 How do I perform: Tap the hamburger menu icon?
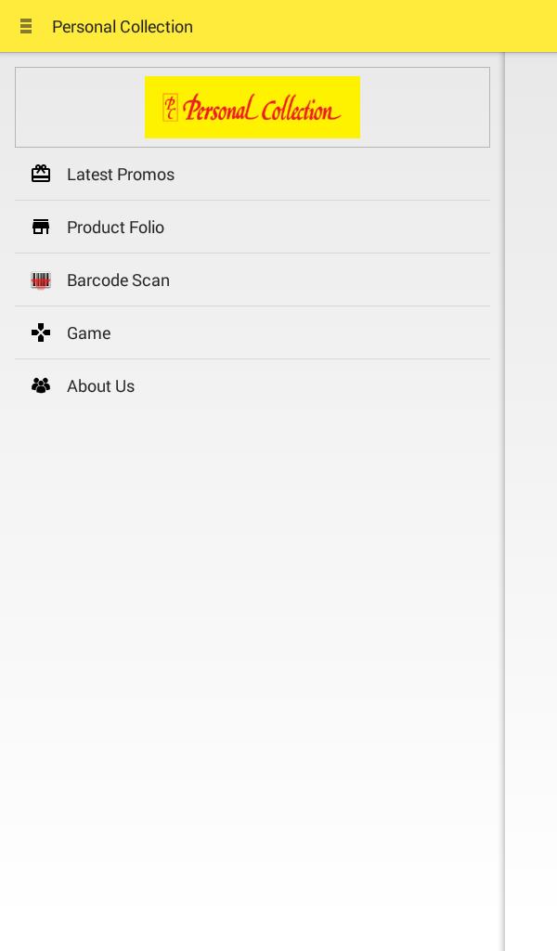[26, 27]
